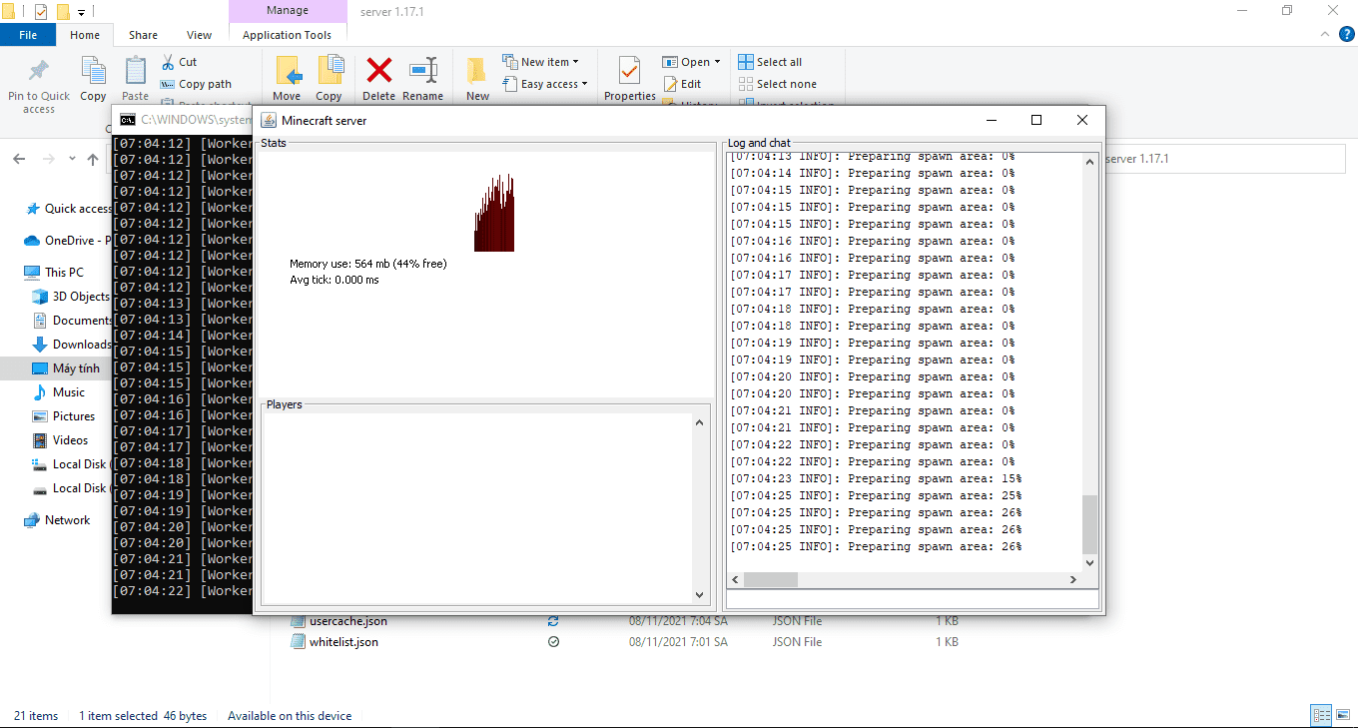
Task: Click the Manage contextual tab
Action: coord(287,11)
